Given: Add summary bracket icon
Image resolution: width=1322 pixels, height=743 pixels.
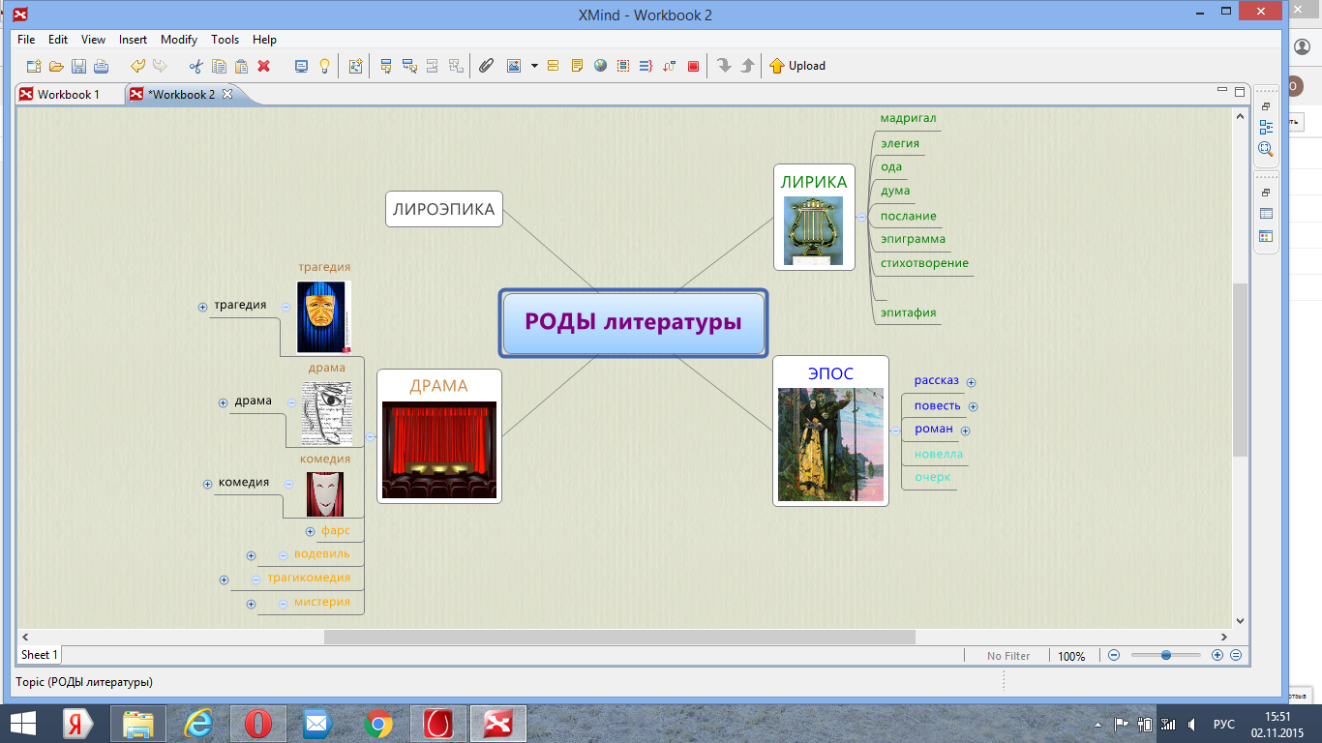Looking at the screenshot, I should click(x=646, y=66).
